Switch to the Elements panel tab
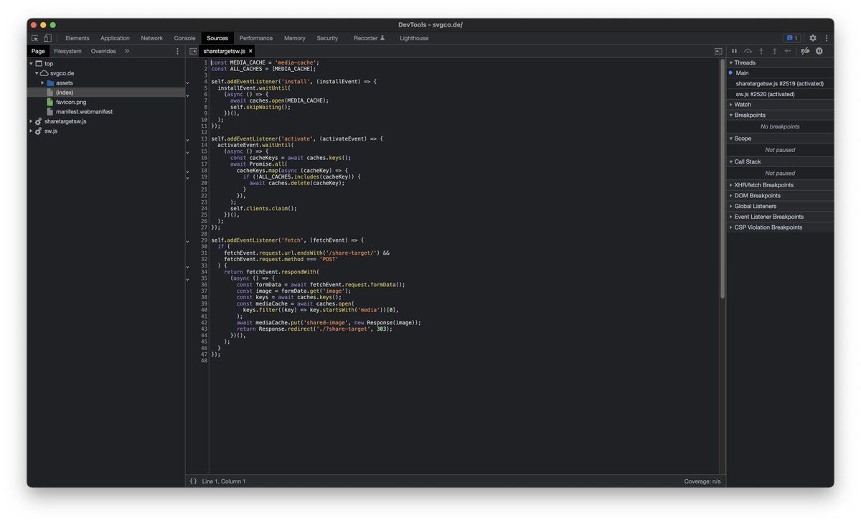The width and height of the screenshot is (861, 523). pyautogui.click(x=77, y=38)
